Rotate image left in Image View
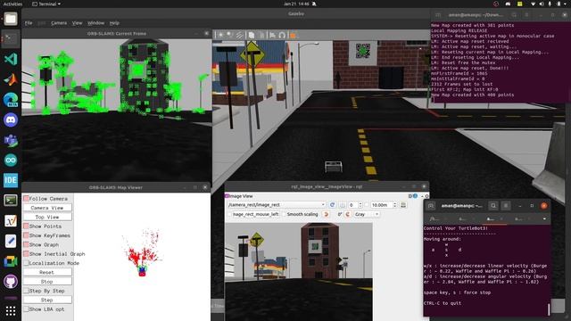Screen dimensions: 571x321 pos(326,214)
